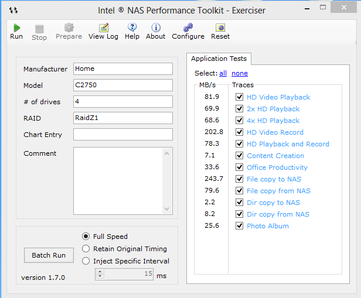Click the green Run play icon

pyautogui.click(x=16, y=28)
